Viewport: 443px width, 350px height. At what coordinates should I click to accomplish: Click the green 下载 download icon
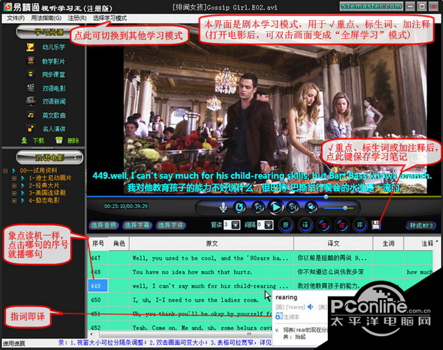(24, 141)
